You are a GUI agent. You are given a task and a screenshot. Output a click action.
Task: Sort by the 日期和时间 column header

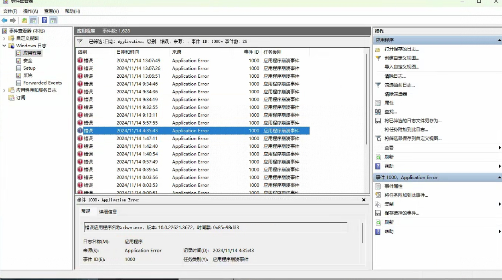[142, 52]
